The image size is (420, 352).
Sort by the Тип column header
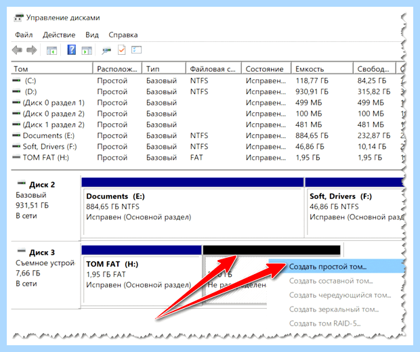point(164,69)
